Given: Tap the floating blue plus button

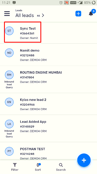Looking at the screenshot, I should [84, 160].
